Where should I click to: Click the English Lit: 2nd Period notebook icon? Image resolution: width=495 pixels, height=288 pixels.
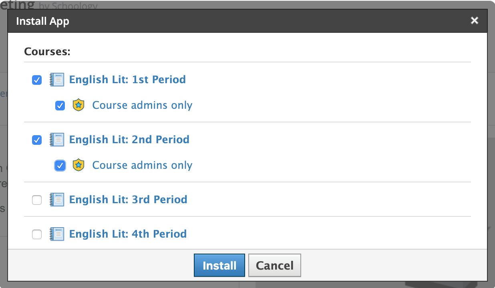[x=57, y=140]
